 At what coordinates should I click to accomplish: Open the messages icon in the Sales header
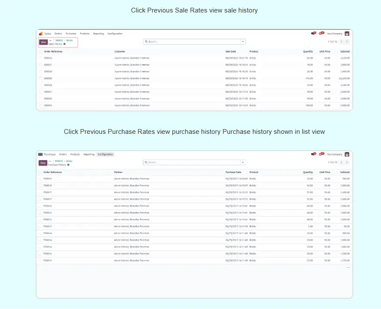313,34
